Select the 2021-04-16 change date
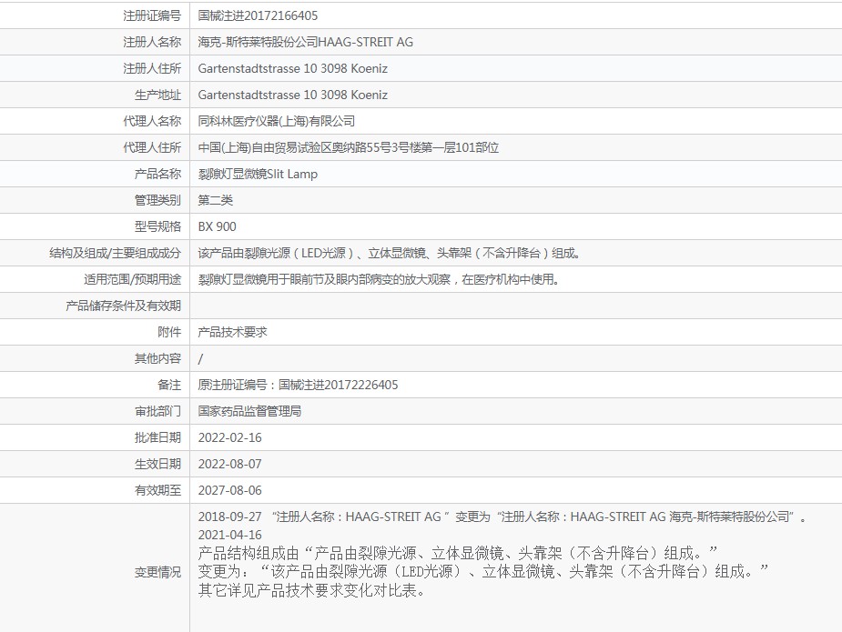This screenshot has width=842, height=632. (229, 535)
